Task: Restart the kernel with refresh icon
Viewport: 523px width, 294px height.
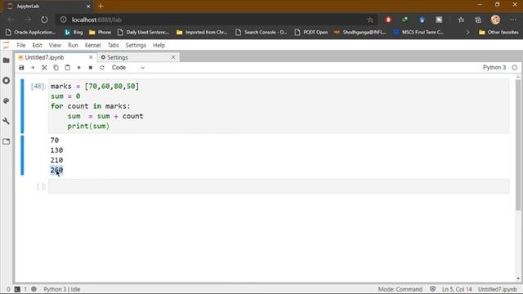Action: pos(102,68)
